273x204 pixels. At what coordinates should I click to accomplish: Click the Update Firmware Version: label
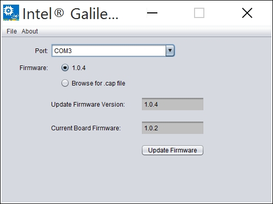[88, 104]
